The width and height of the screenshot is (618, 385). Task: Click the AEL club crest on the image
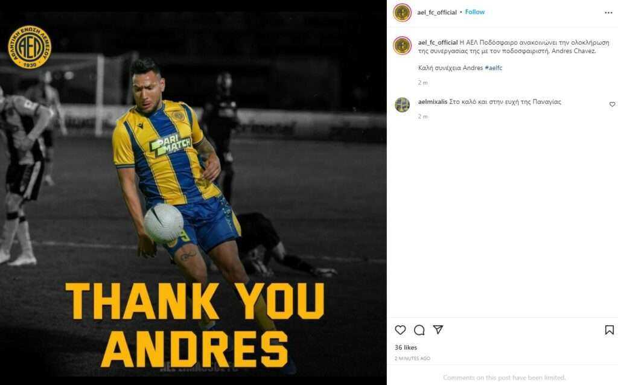coord(30,47)
